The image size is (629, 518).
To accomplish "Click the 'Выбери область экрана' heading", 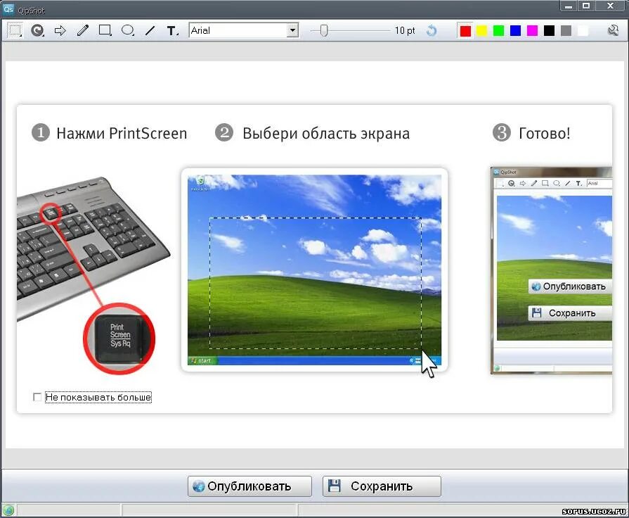I will click(x=326, y=134).
